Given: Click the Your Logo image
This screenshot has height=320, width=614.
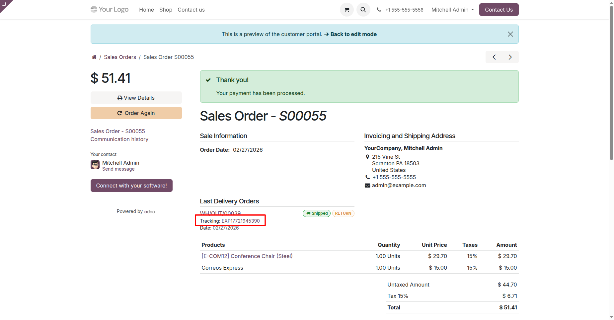Looking at the screenshot, I should point(110,10).
